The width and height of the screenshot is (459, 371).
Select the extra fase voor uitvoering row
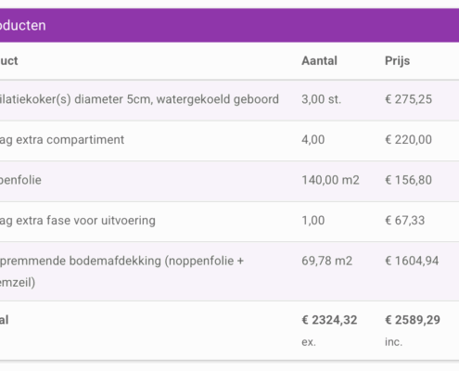(229, 222)
